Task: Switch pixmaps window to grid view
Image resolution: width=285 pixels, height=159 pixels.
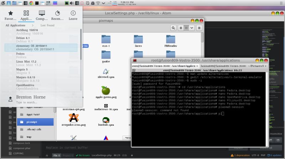Action: point(186,28)
